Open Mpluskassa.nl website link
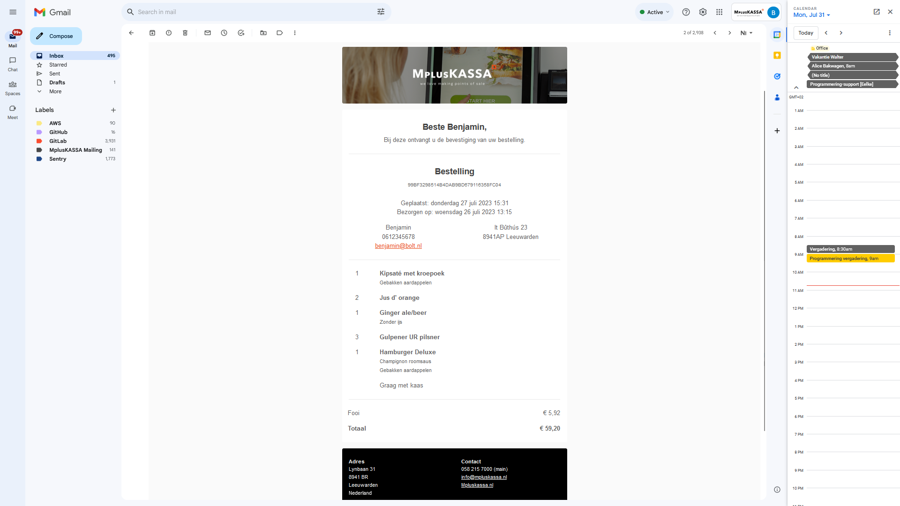The image size is (900, 506). click(x=477, y=485)
